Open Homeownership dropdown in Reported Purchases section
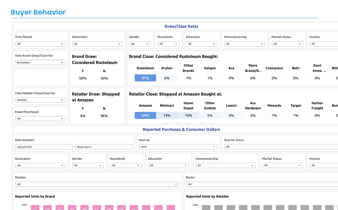The height and width of the screenshot is (210, 338). tap(226, 166)
